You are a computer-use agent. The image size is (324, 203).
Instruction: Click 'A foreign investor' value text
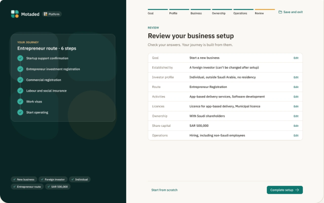202,67
